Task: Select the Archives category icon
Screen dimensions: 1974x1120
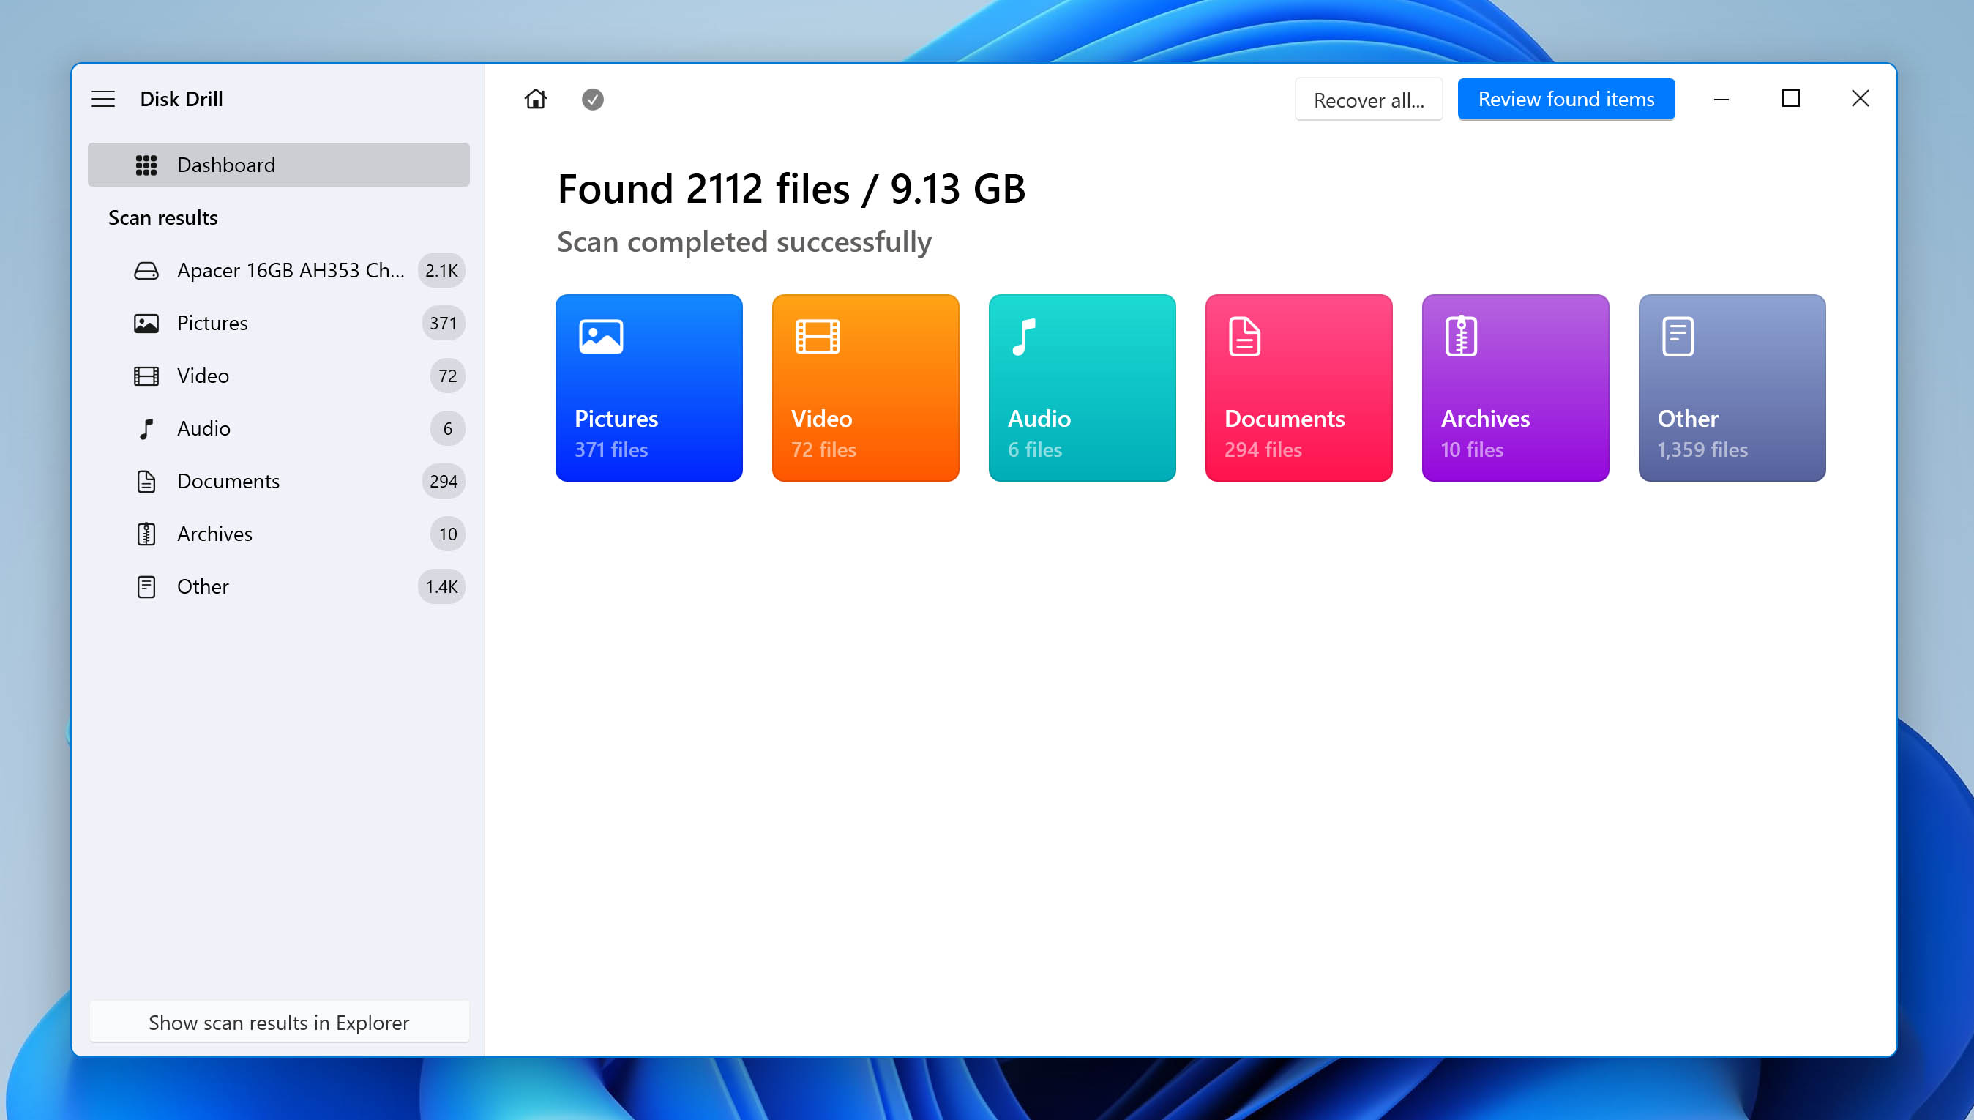Action: click(1463, 337)
